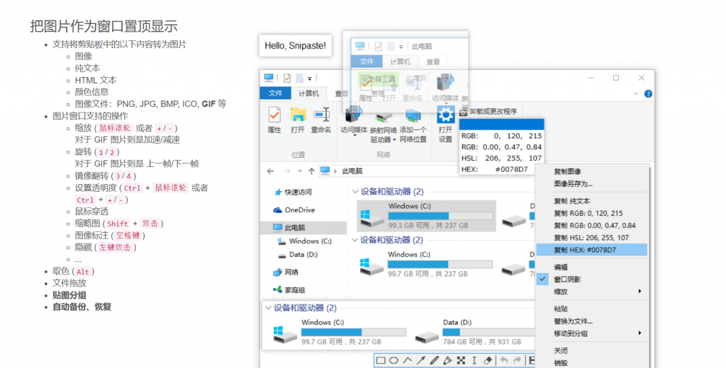Image resolution: width=726 pixels, height=368 pixels.
Task: Select the rectangle annotation tool
Action: point(381,360)
